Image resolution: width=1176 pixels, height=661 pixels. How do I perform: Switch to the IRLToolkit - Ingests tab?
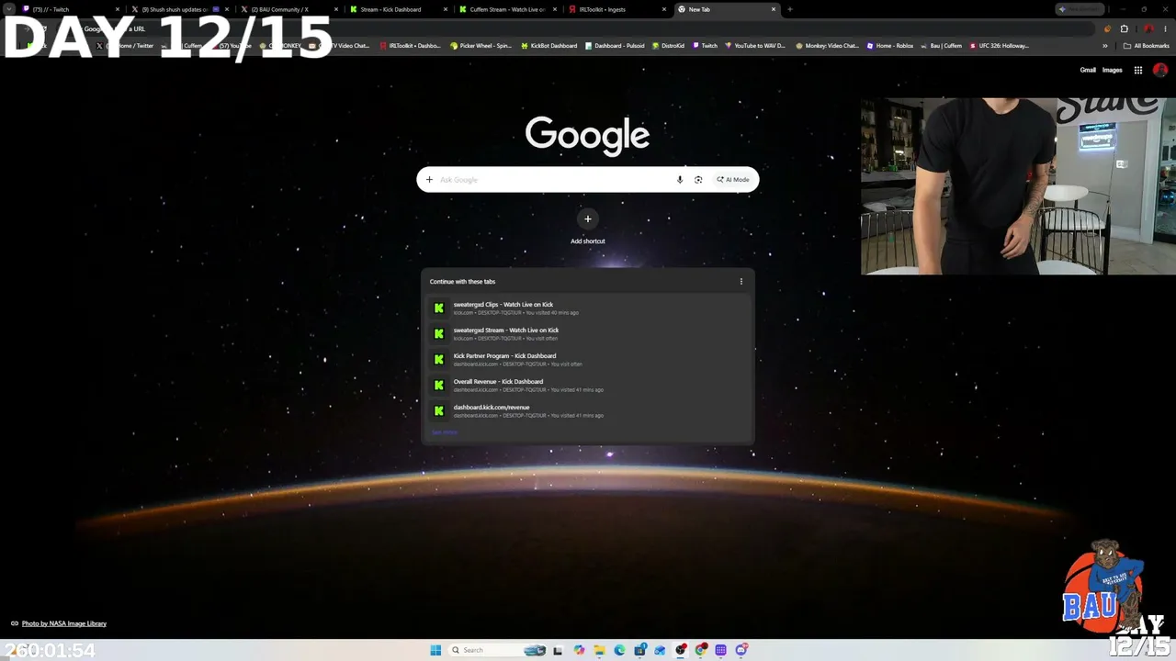tap(616, 9)
